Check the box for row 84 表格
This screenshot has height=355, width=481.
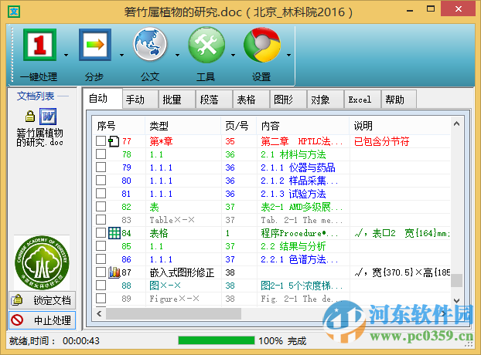(x=101, y=232)
